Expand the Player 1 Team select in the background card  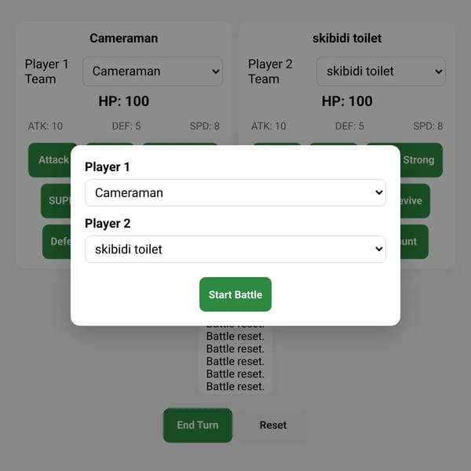pos(152,71)
